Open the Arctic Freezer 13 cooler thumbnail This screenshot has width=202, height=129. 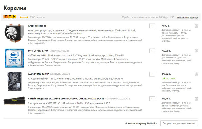click(15, 33)
